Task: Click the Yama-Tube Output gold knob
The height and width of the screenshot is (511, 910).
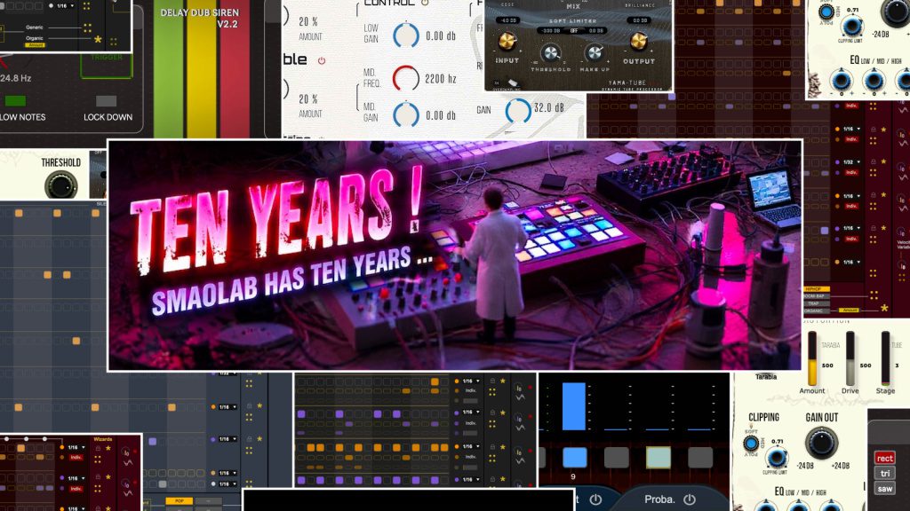Action: point(638,41)
